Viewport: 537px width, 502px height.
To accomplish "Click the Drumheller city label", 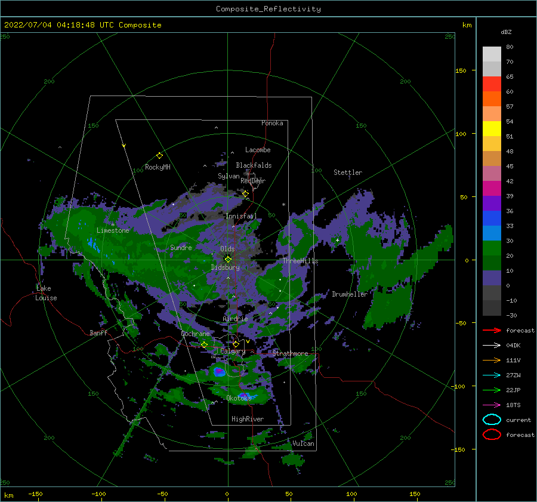I will [x=350, y=294].
